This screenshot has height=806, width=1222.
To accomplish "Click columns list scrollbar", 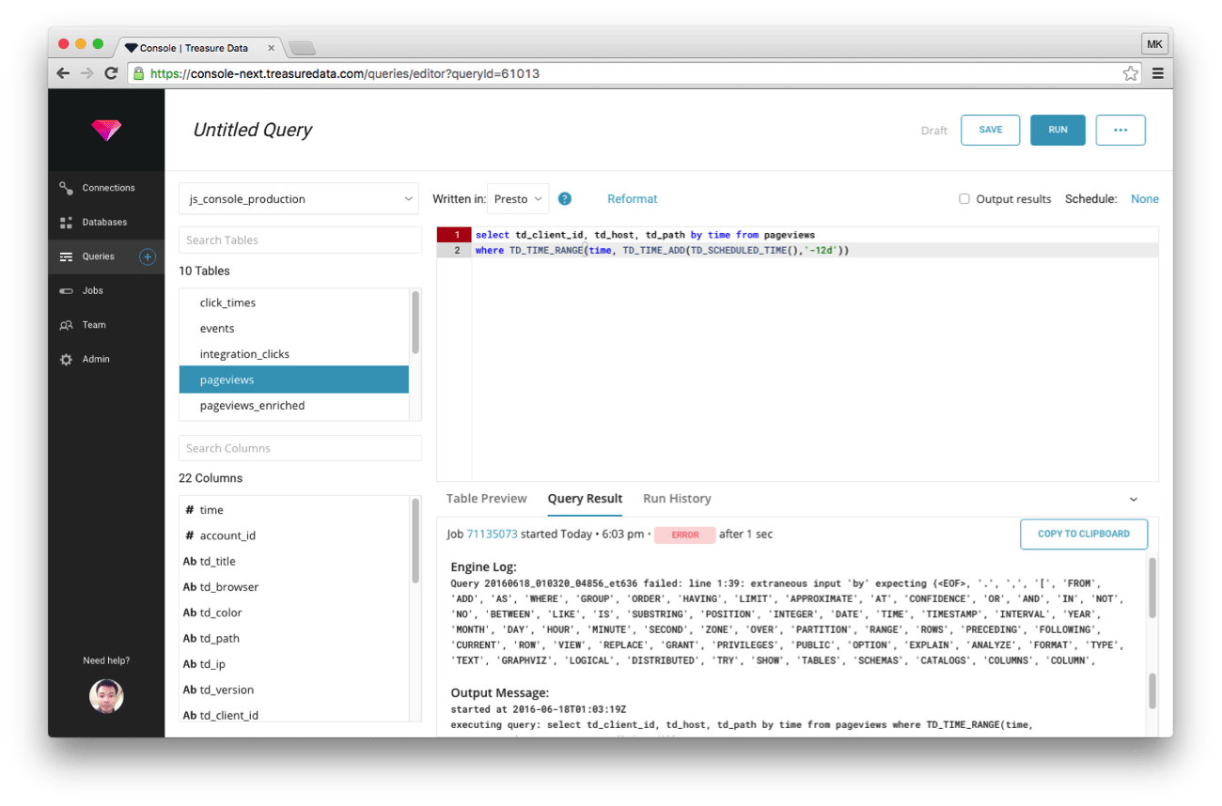I will point(415,540).
